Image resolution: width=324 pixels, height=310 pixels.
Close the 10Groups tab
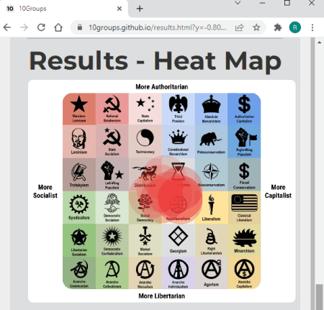(x=120, y=9)
